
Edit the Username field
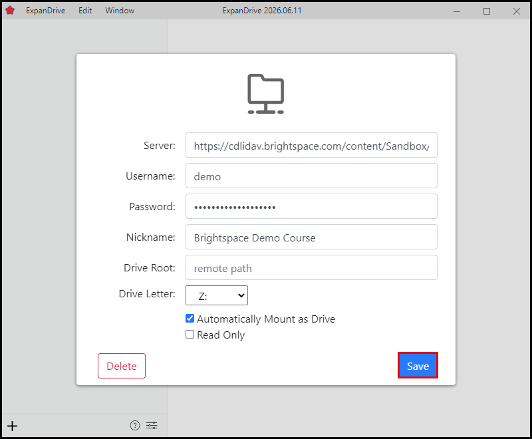click(x=311, y=176)
